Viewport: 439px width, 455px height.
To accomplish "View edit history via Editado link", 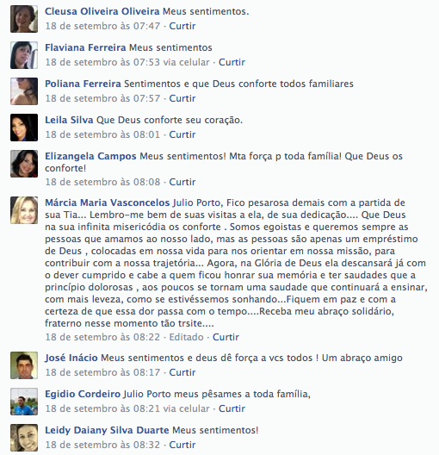I will coord(186,337).
